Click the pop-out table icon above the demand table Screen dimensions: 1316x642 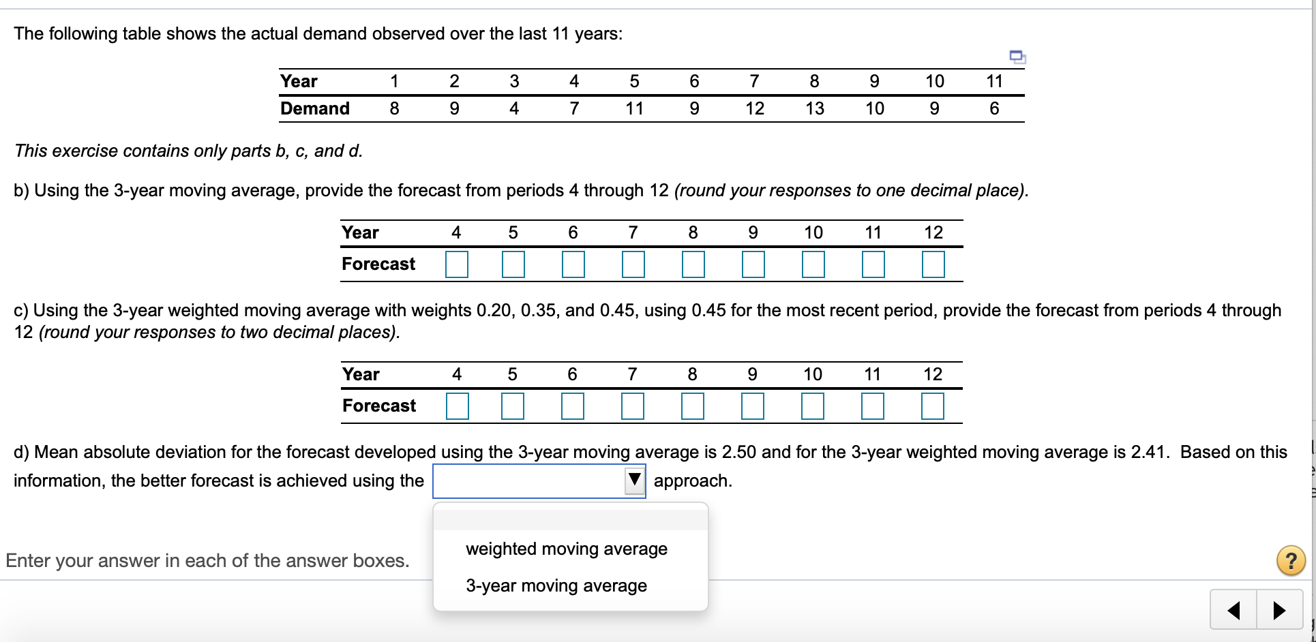[1017, 58]
